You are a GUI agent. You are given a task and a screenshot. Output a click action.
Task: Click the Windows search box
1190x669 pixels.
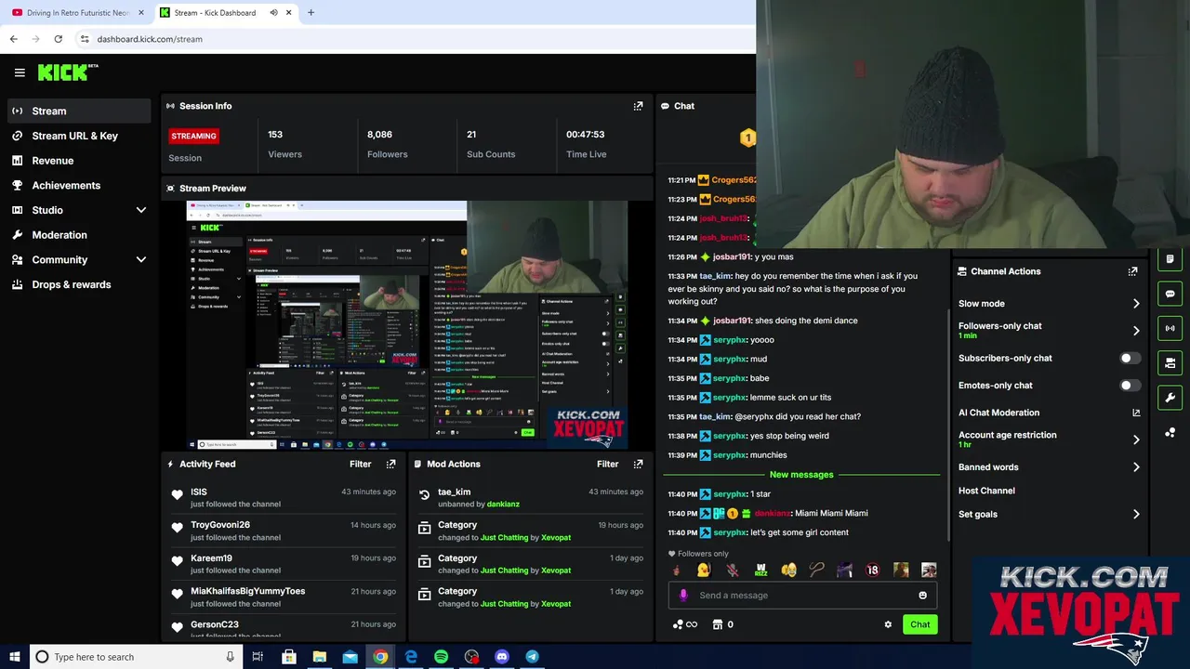tap(136, 657)
